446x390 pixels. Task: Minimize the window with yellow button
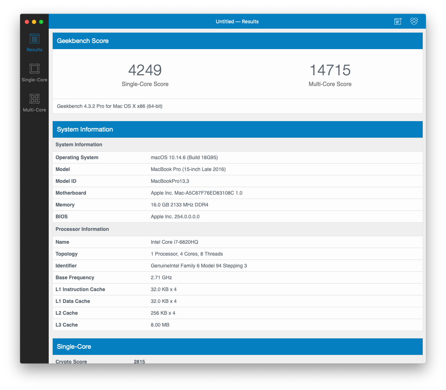click(x=34, y=22)
